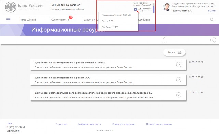
Task: Click the Кредитный потребительский кооператив organization name
Action: 193,5
